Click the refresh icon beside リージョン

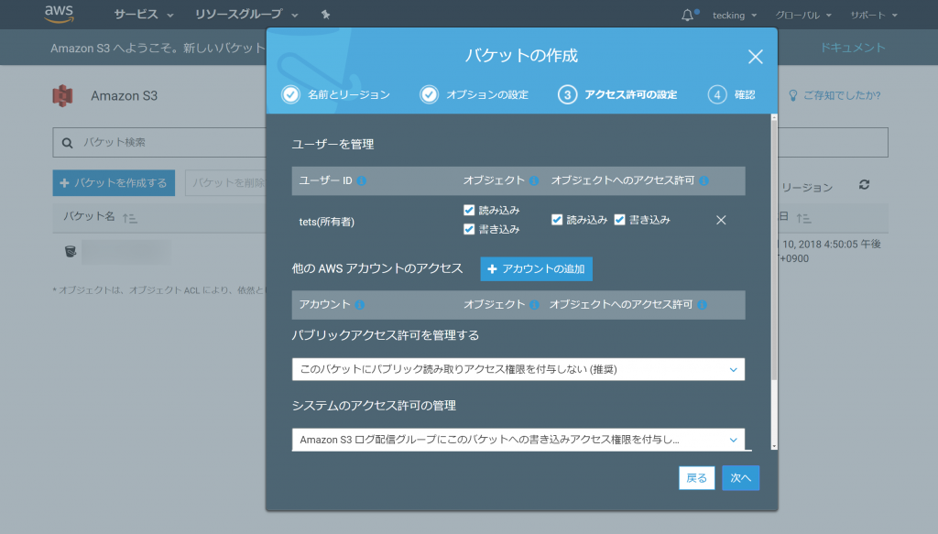[864, 185]
